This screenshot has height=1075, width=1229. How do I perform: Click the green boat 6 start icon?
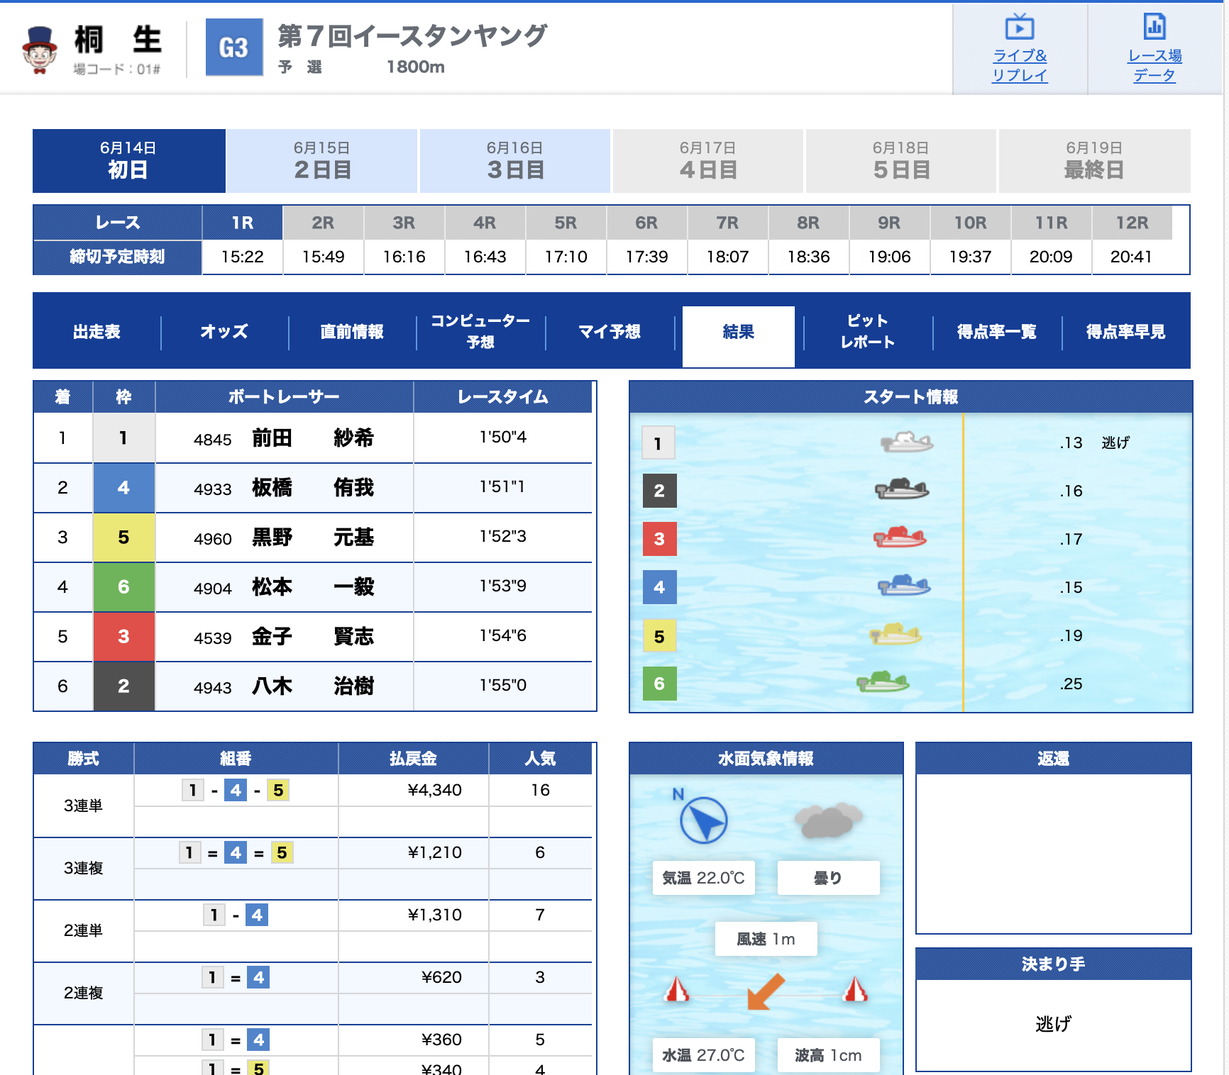click(882, 683)
